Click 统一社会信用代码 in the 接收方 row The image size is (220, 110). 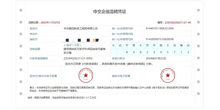pyautogui.click(x=122, y=39)
